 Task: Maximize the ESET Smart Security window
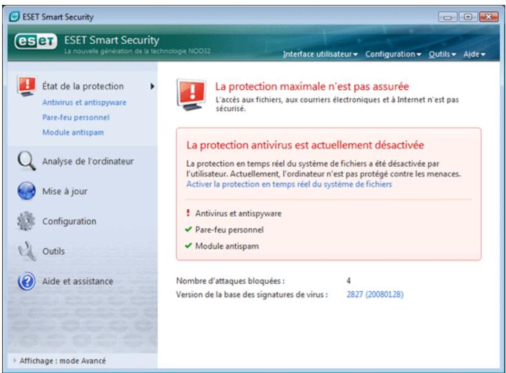(x=468, y=17)
